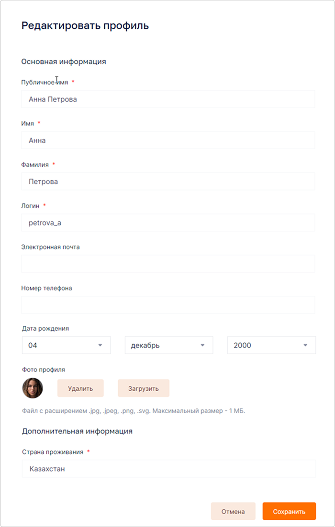Open the birth year dropdown showing 2000

271,345
